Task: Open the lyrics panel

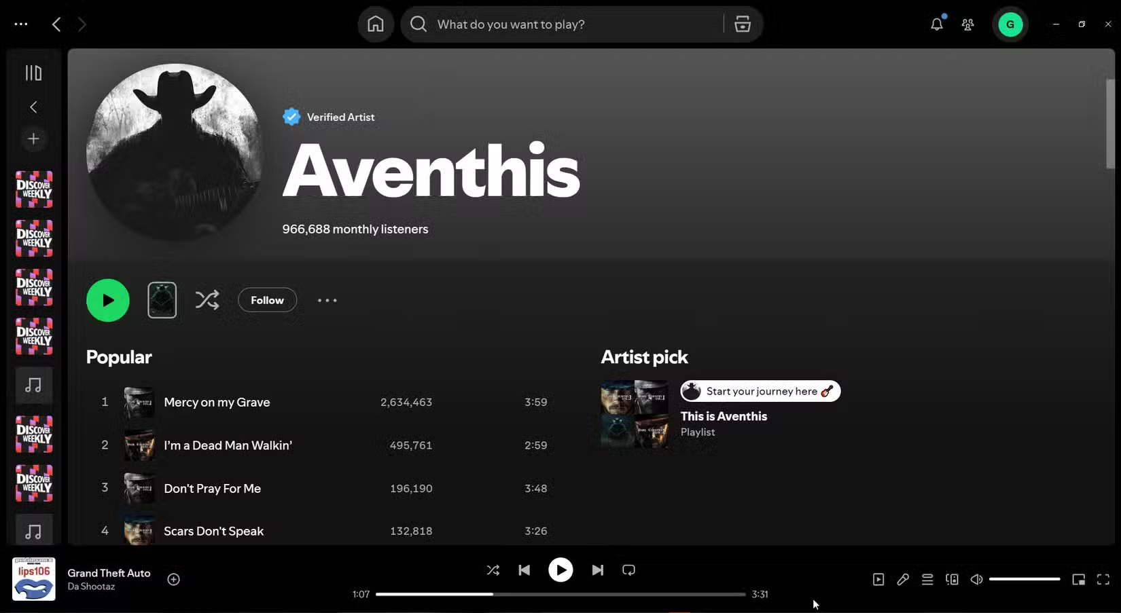Action: tap(903, 579)
